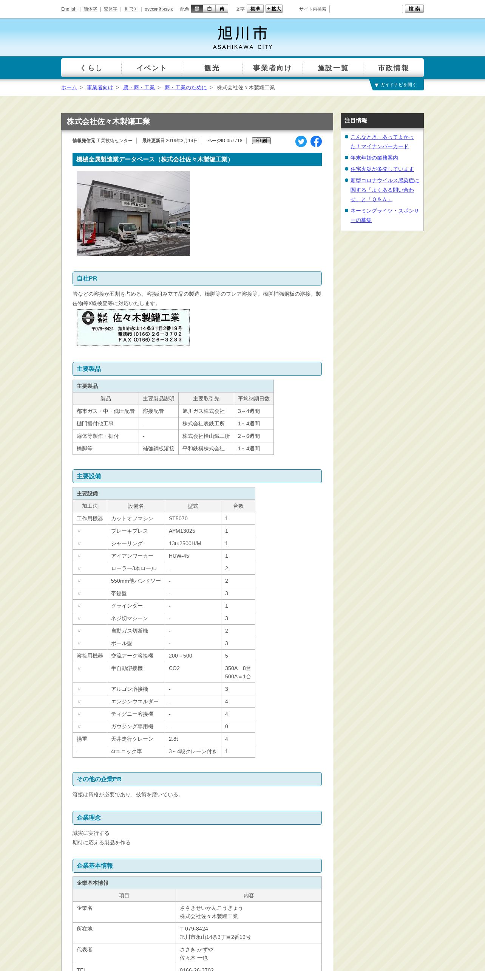Image resolution: width=485 pixels, height=971 pixels.
Task: Select HUW-45 model cell
Action: pos(193,556)
